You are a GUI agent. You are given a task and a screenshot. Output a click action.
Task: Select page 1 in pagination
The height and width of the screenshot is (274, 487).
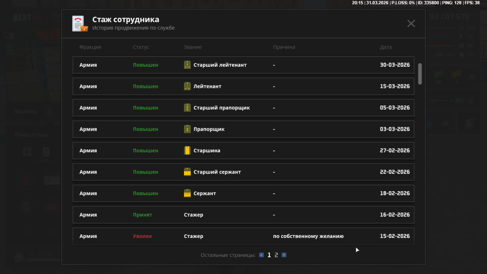[269, 255]
